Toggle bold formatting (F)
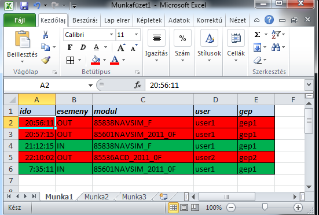Viewport: 319px width, 215px height. 70,47
